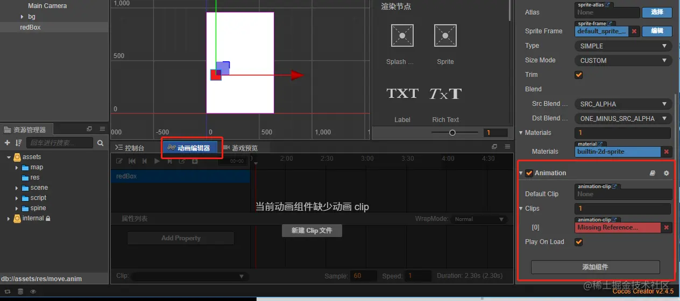This screenshot has height=301, width=680.
Task: Open the Type SIMPLE dropdown
Action: pyautogui.click(x=622, y=46)
